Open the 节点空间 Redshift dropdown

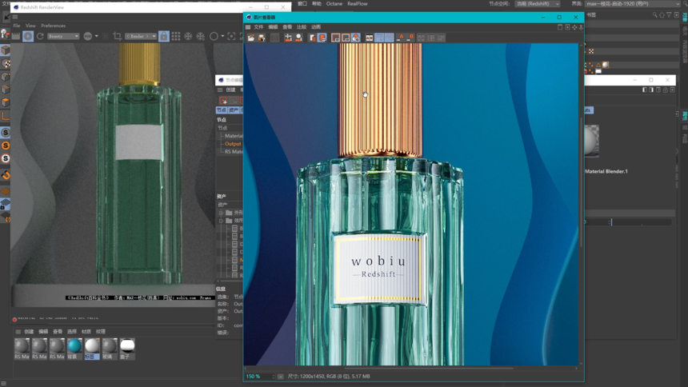click(538, 3)
